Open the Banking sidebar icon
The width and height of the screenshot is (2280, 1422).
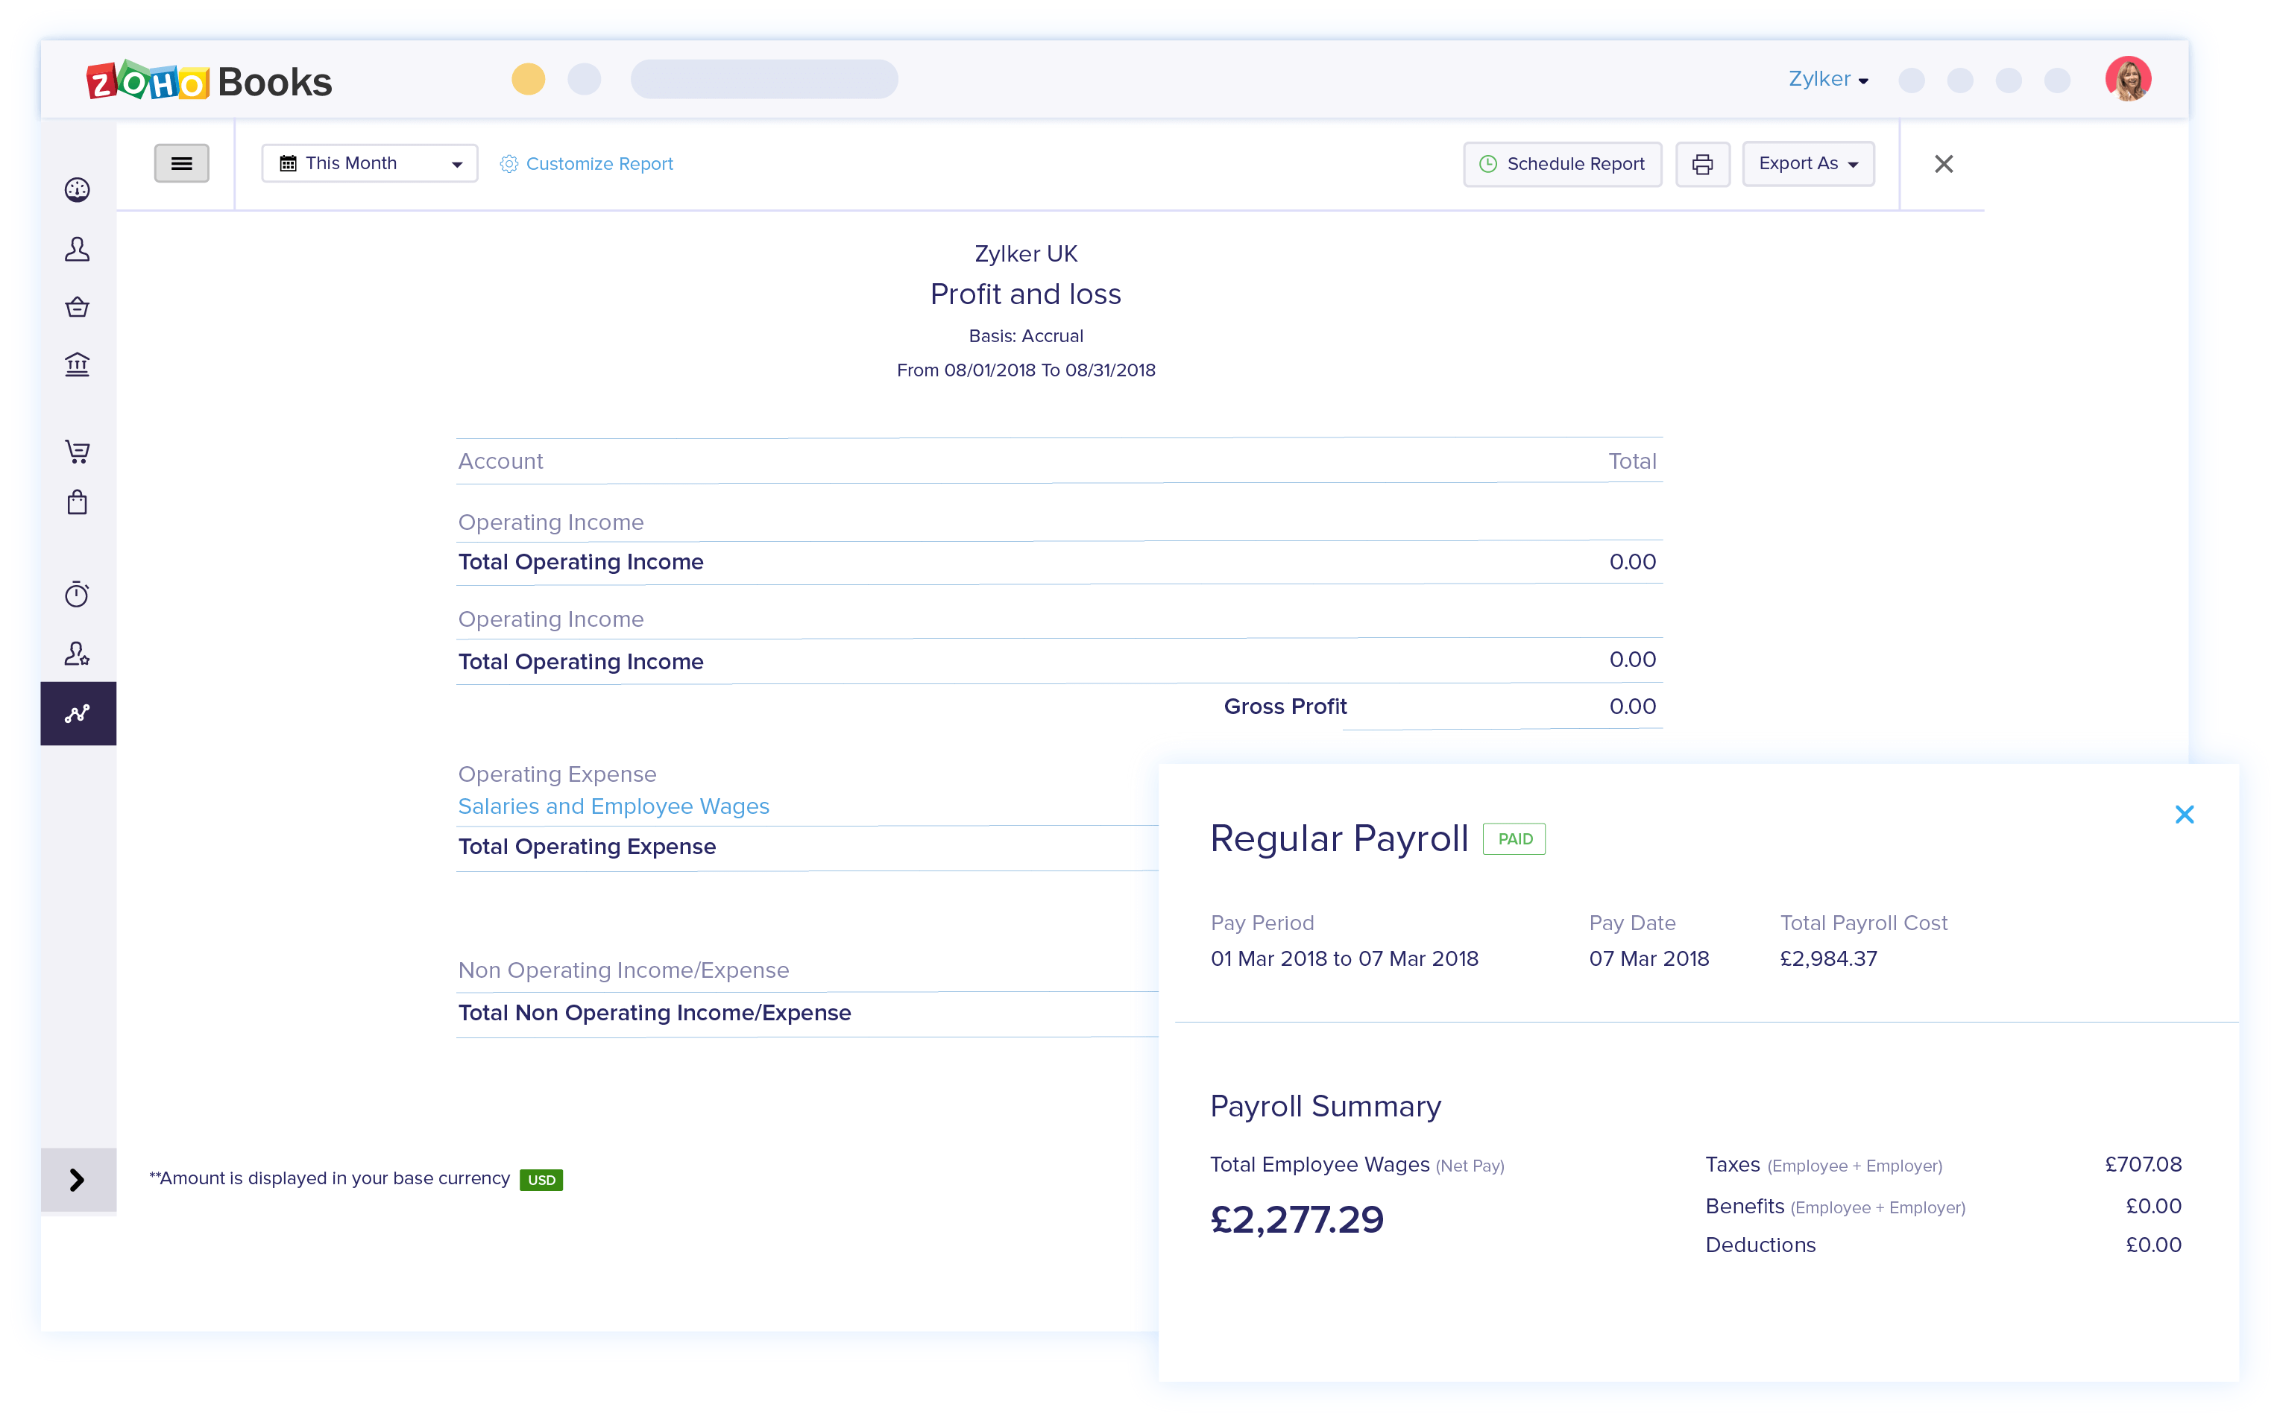(x=77, y=364)
